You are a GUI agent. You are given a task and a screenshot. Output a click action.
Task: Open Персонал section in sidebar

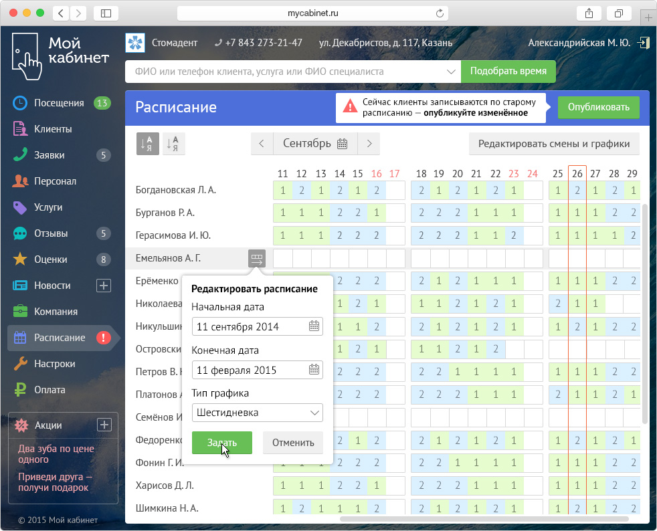60,181
